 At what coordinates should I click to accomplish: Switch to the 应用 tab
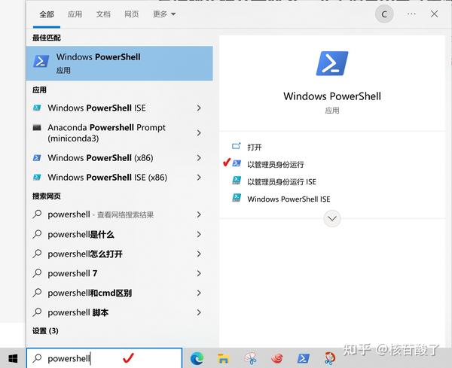tap(75, 14)
